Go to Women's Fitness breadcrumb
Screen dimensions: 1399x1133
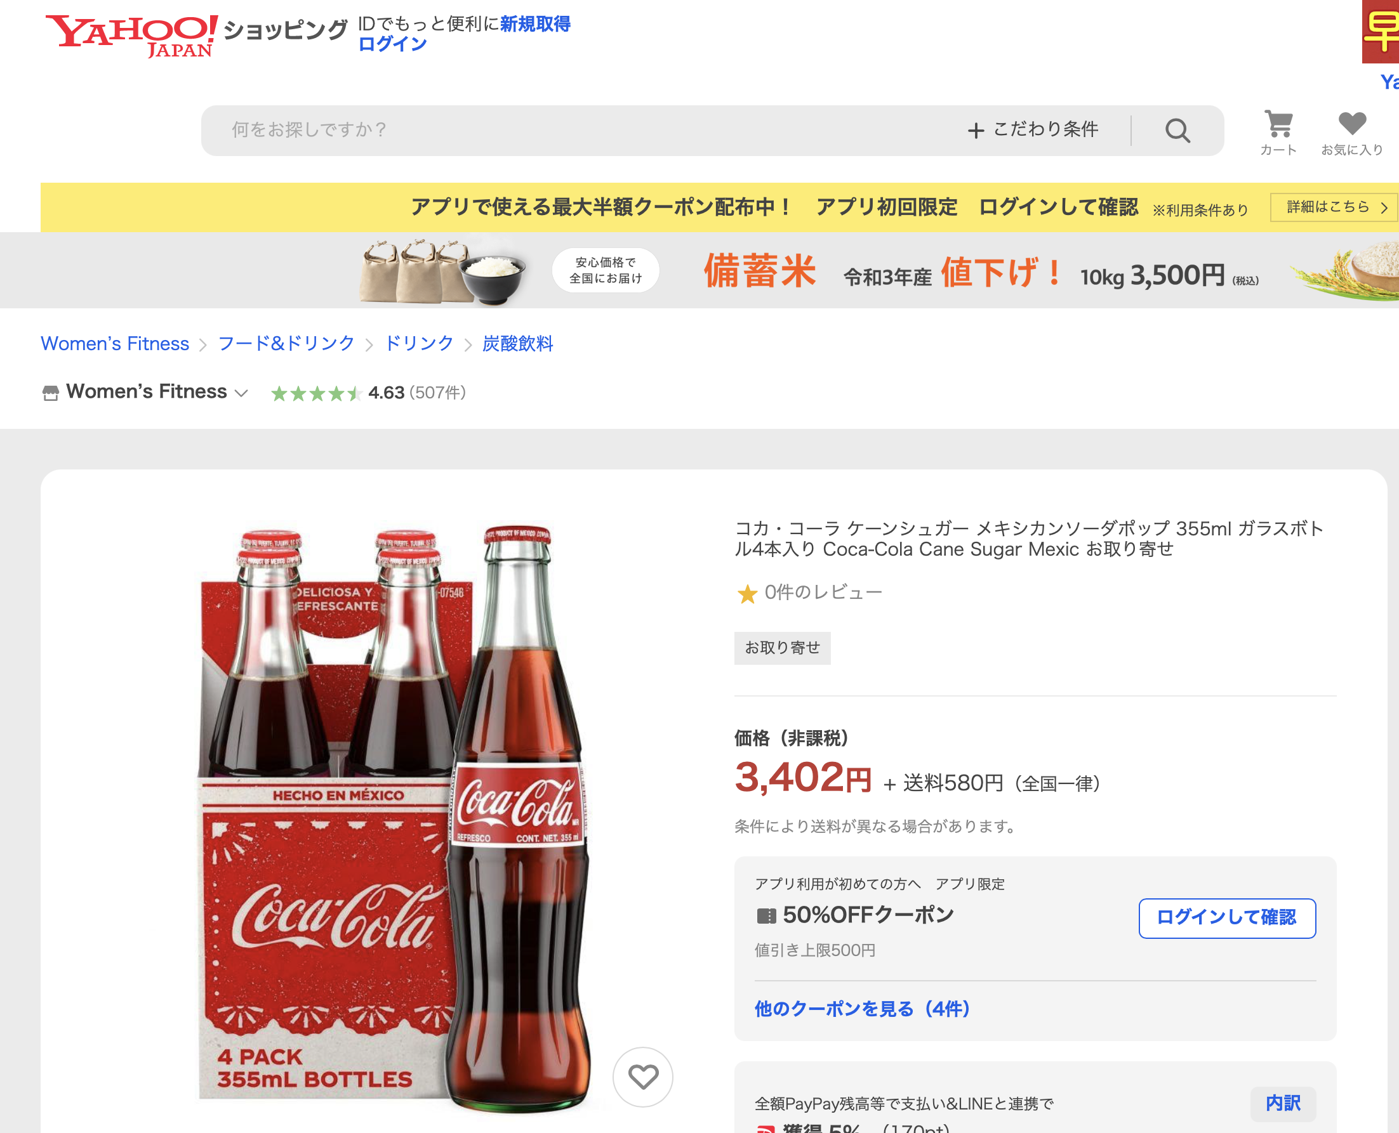(115, 343)
